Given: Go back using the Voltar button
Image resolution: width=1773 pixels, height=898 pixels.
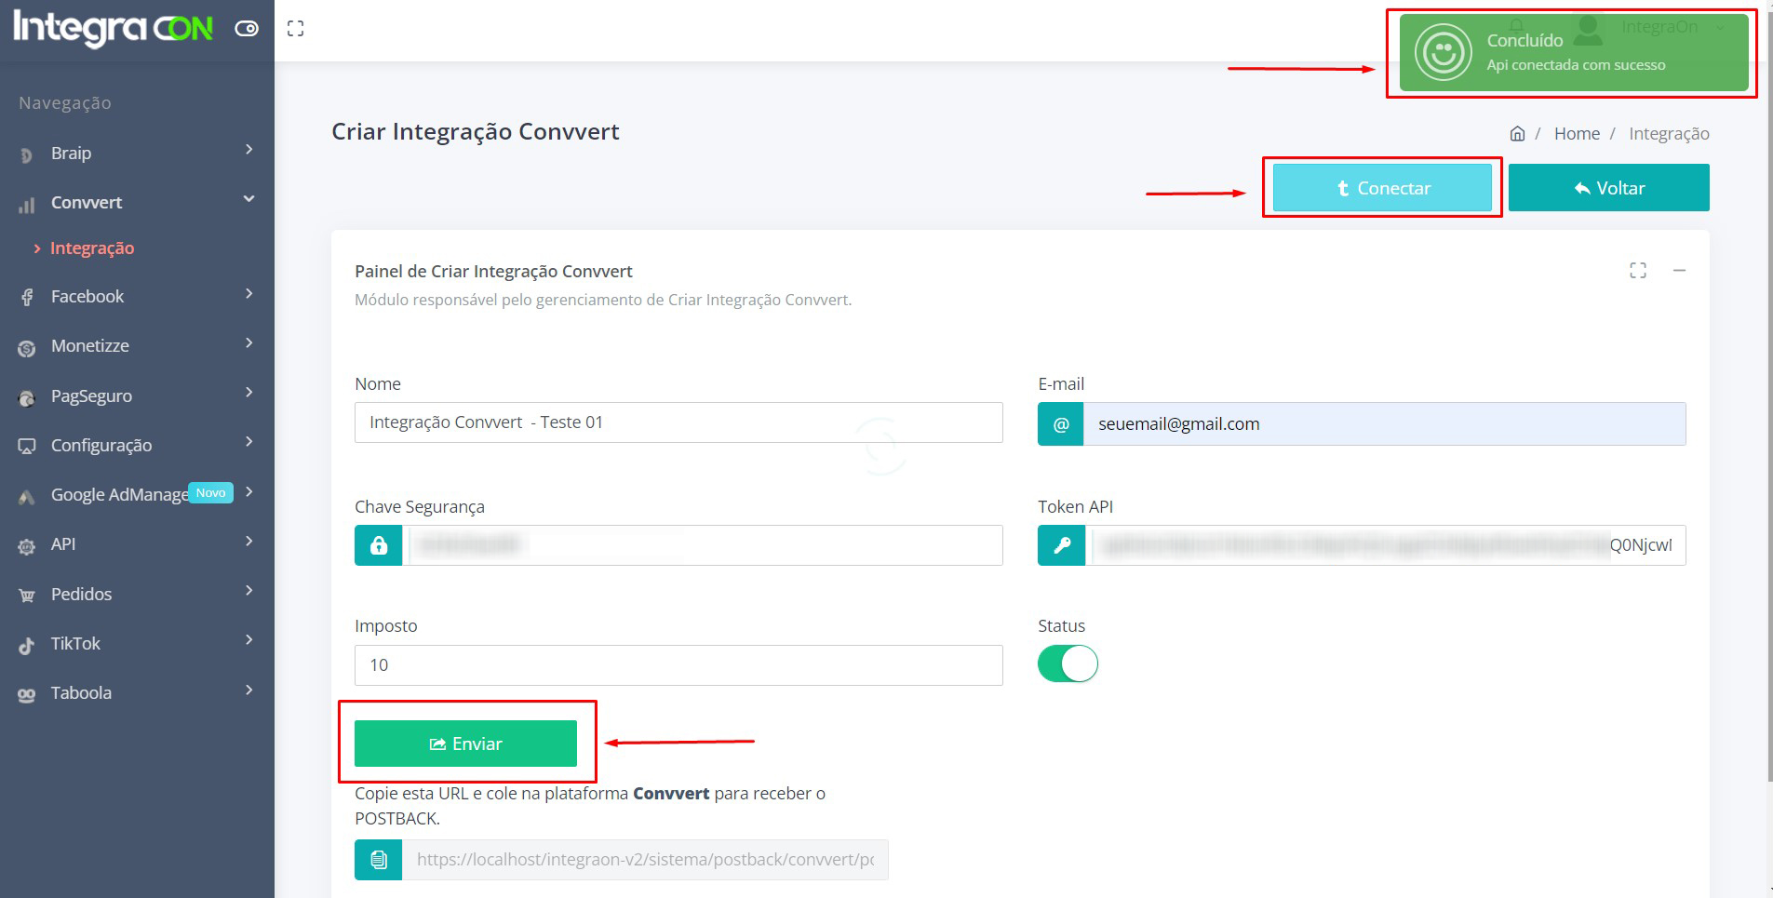Looking at the screenshot, I should 1608,188.
